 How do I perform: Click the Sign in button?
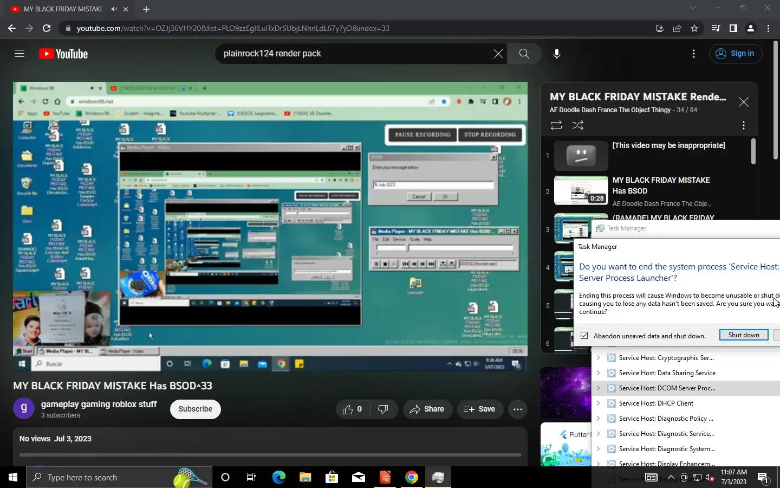(x=736, y=54)
